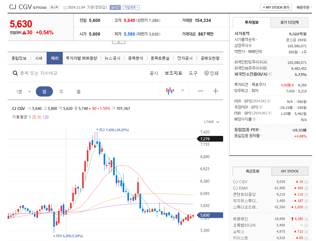
Task: Open CJ ENM stock link
Action: point(240,188)
